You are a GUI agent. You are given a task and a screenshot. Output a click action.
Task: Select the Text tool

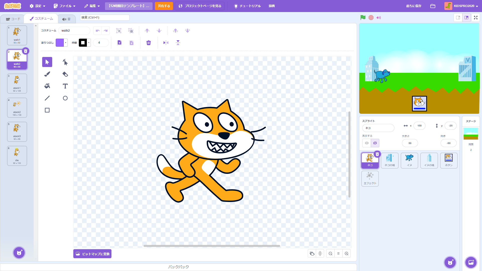(x=65, y=86)
